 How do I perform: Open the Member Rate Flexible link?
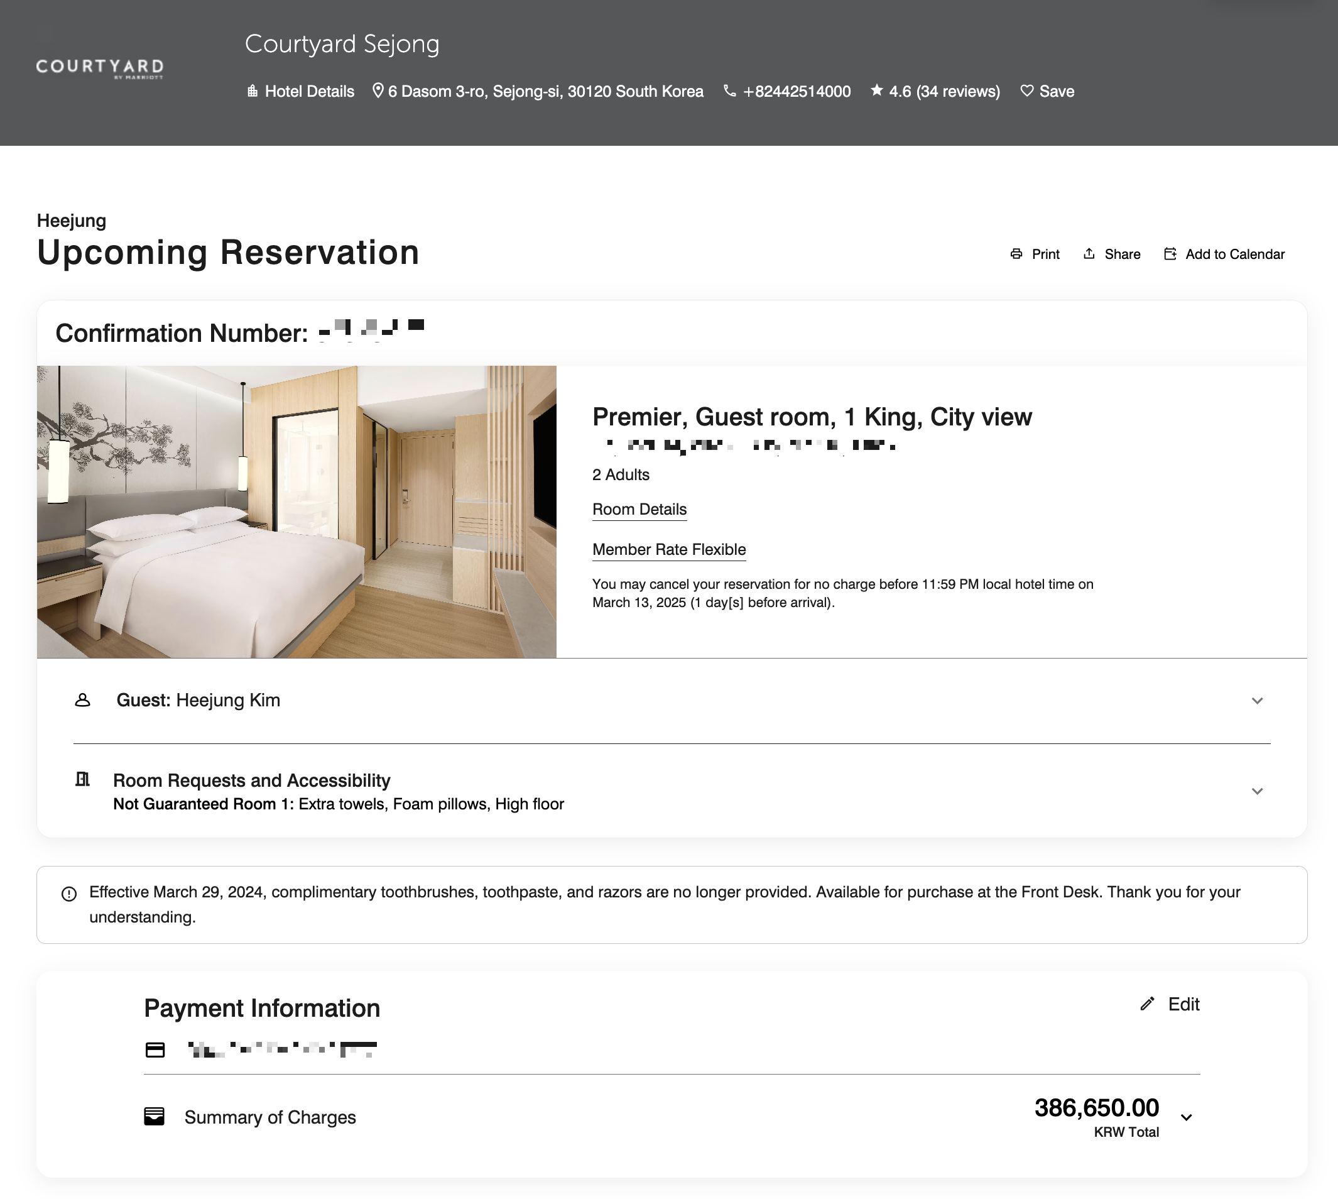[669, 549]
